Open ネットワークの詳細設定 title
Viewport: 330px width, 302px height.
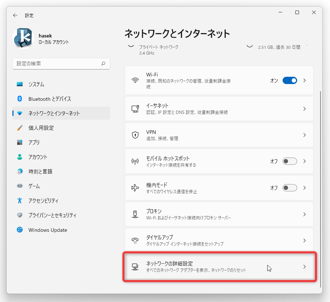(x=170, y=263)
